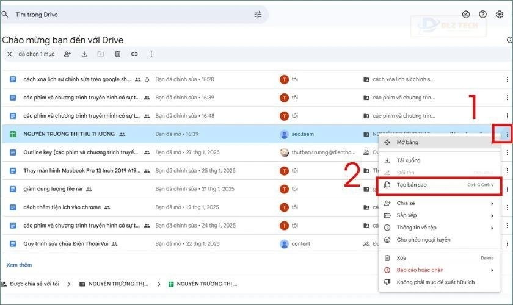The height and width of the screenshot is (305, 513).
Task: Choose Xóa in context menu
Action: (x=439, y=258)
